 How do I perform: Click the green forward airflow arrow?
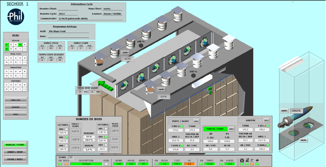(106, 86)
